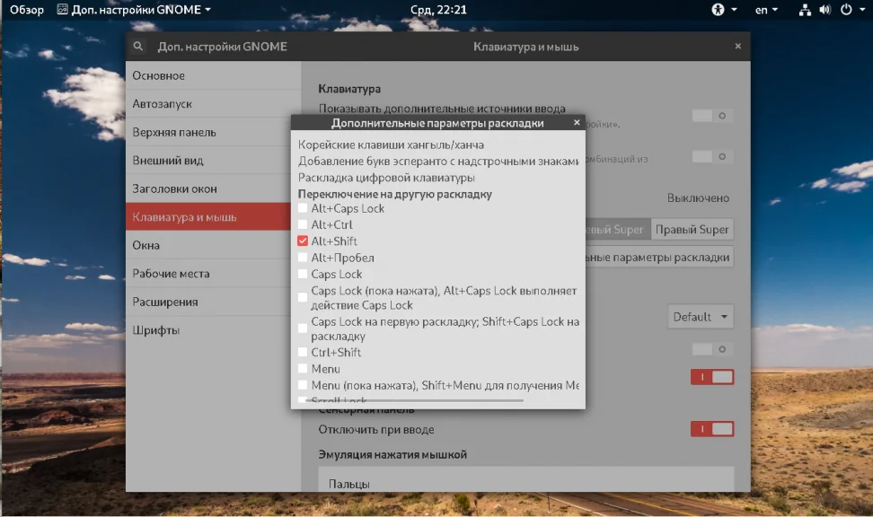Open the accessibility menu icon in top bar
Screen dimensions: 873x517
click(719, 10)
